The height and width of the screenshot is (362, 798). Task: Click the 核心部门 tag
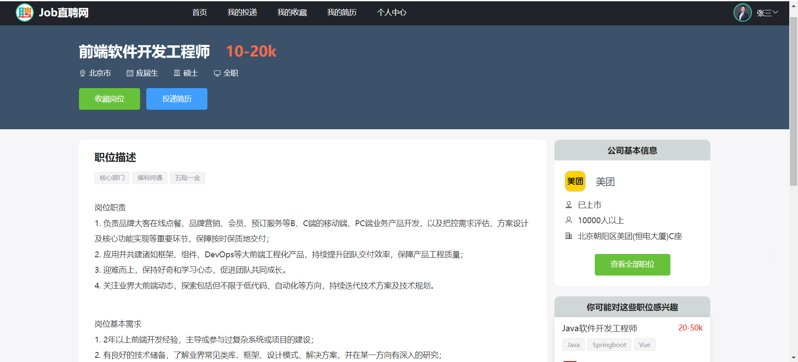(x=112, y=178)
